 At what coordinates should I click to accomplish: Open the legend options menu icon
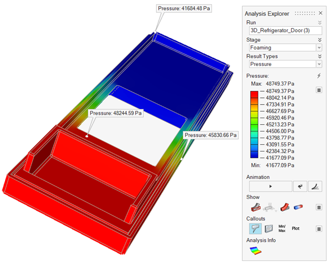click(x=319, y=90)
